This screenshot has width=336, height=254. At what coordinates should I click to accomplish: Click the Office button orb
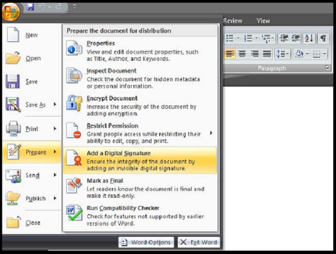point(12,11)
